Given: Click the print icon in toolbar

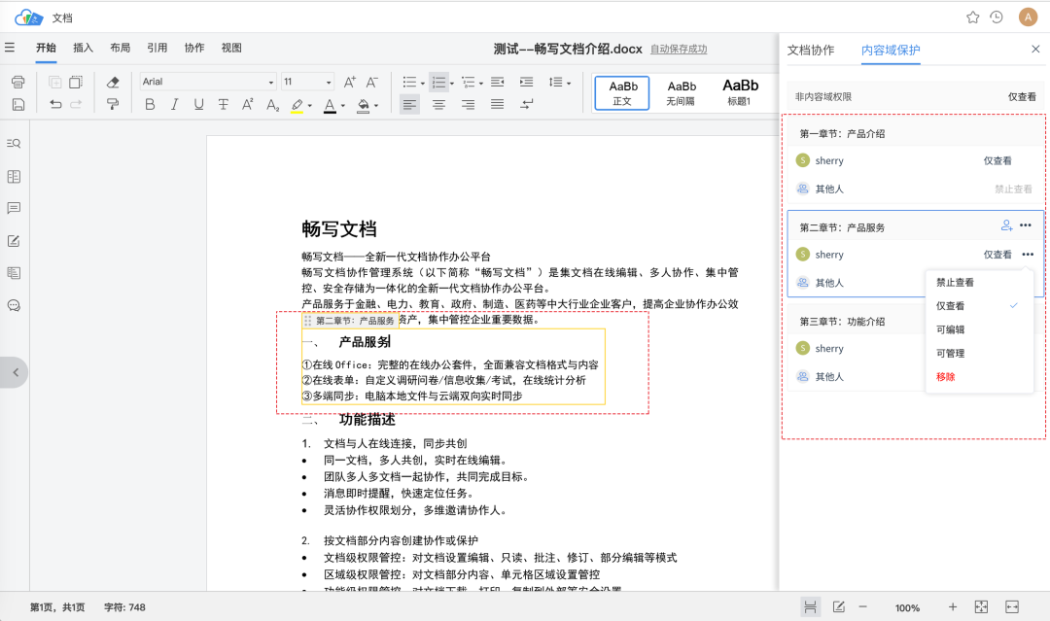Looking at the screenshot, I should click(x=18, y=82).
